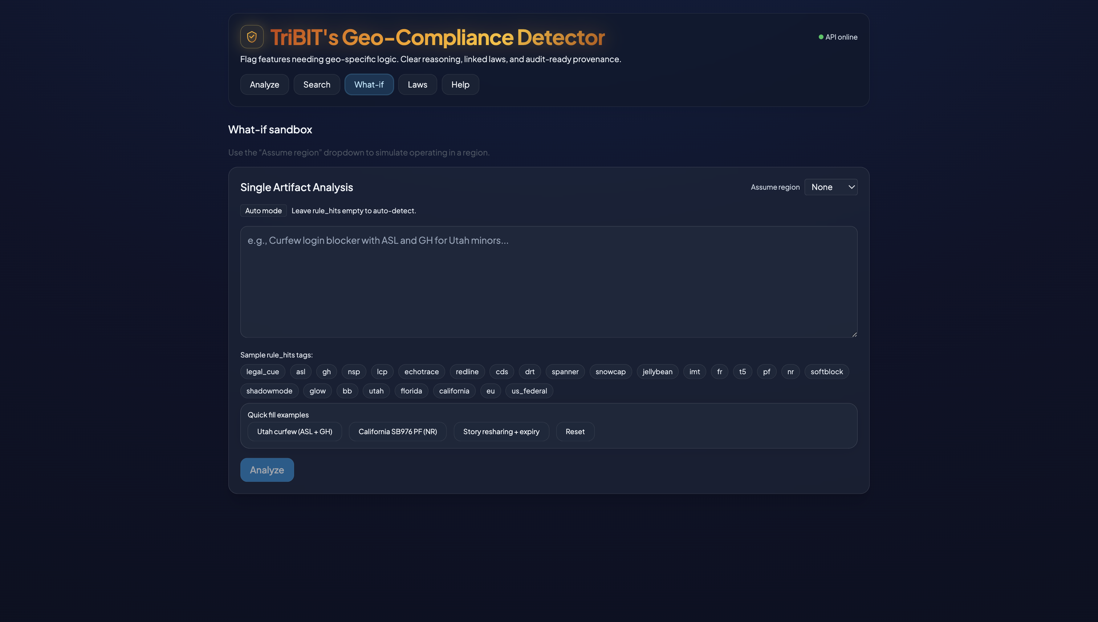
Task: Toggle the legal_cue tag chip
Action: click(x=262, y=372)
